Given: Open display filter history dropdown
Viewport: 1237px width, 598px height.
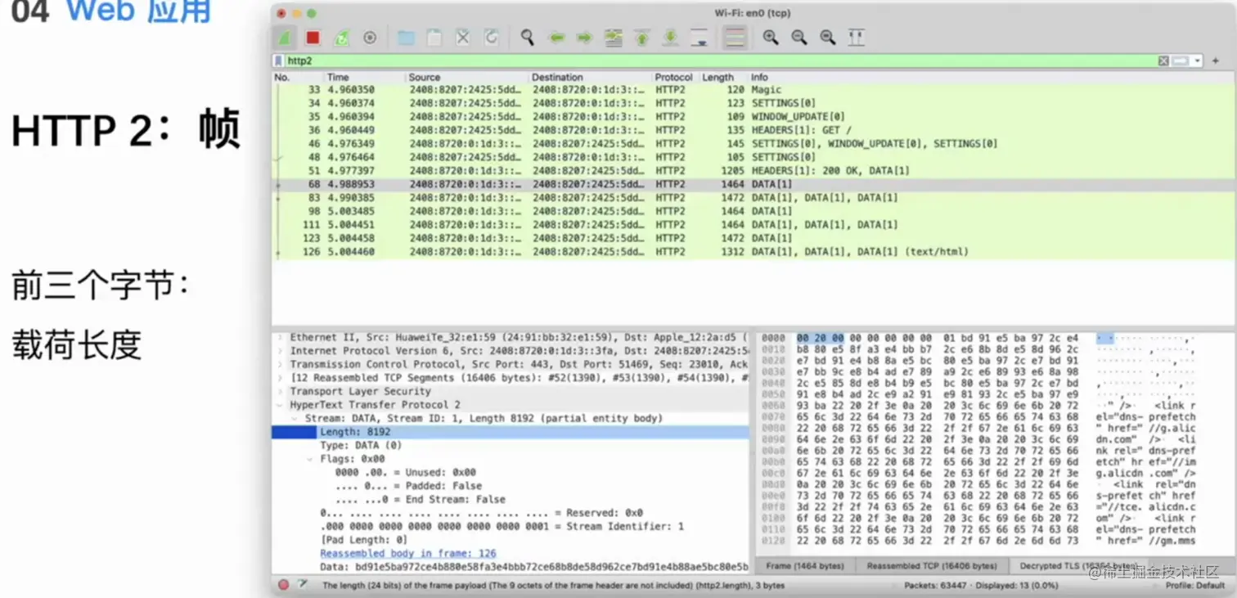Looking at the screenshot, I should [1197, 61].
